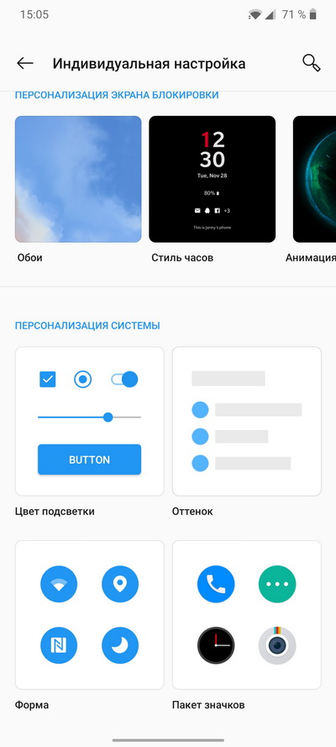The width and height of the screenshot is (336, 747).
Task: Toggle the blue switch in accent preview
Action: 124,379
